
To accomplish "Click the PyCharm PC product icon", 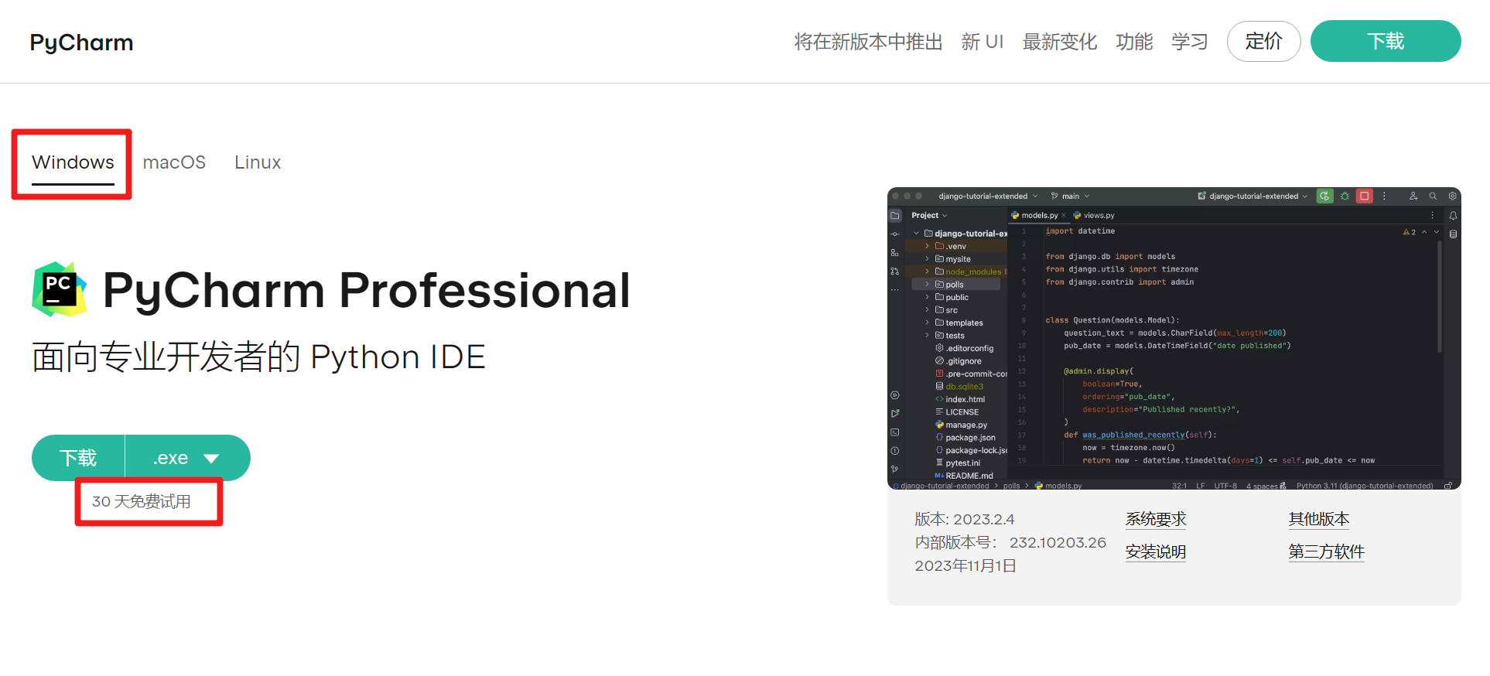I will pyautogui.click(x=60, y=289).
